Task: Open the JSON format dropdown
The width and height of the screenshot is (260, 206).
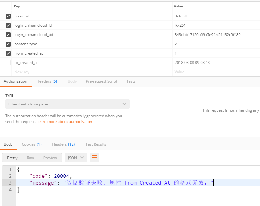Action: 76,158
